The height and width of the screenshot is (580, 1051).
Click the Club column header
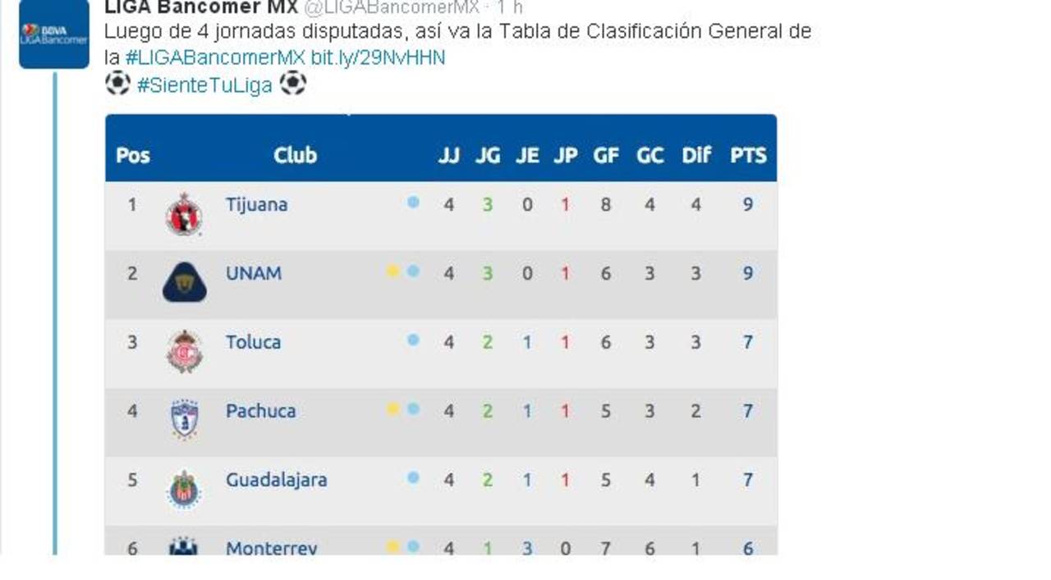click(295, 155)
